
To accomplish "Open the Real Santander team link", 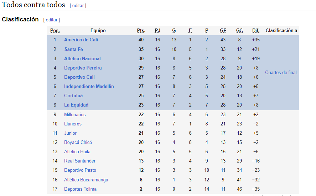I will 80,161.
